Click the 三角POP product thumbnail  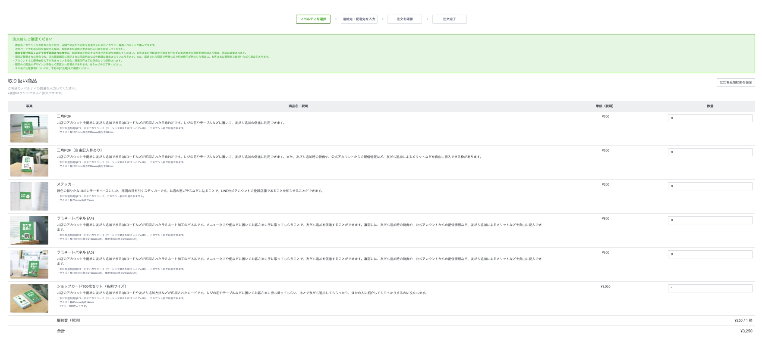coord(29,128)
